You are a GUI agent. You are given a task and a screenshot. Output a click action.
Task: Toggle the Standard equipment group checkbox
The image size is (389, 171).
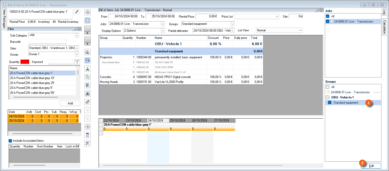[x=330, y=103]
